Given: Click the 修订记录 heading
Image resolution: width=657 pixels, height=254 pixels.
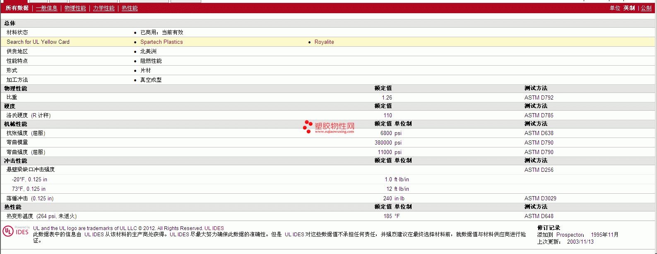Looking at the screenshot, I should coord(549,228).
